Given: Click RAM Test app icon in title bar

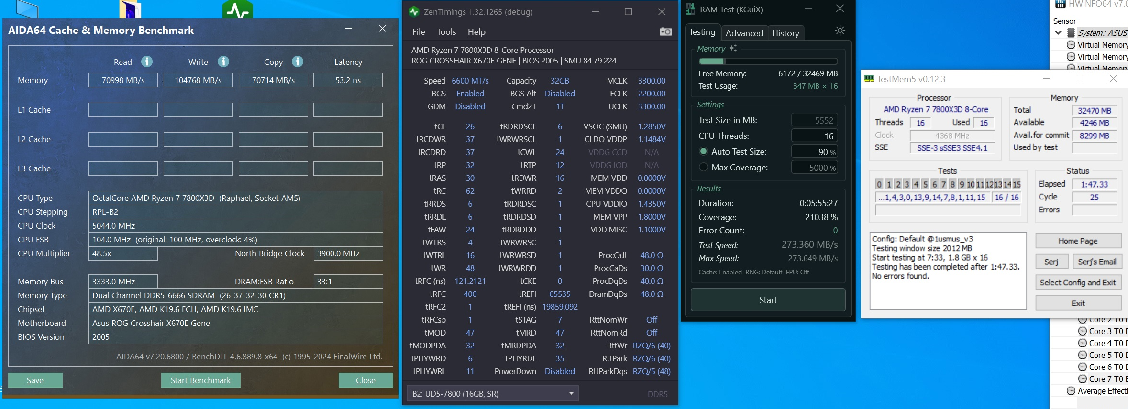Looking at the screenshot, I should (691, 9).
